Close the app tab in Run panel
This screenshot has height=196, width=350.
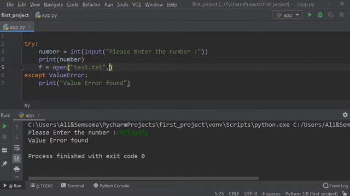pos(39,115)
